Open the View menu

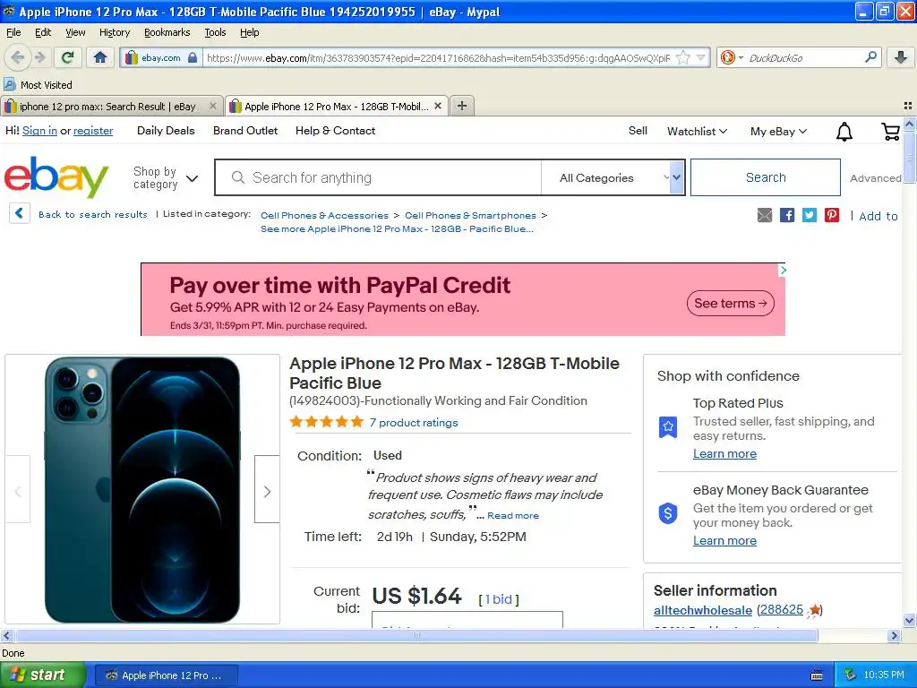coord(75,32)
